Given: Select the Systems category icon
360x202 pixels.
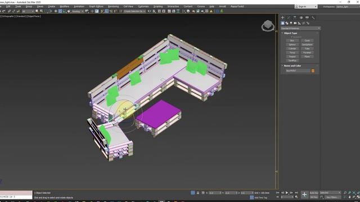Looking at the screenshot, I should (308, 23).
